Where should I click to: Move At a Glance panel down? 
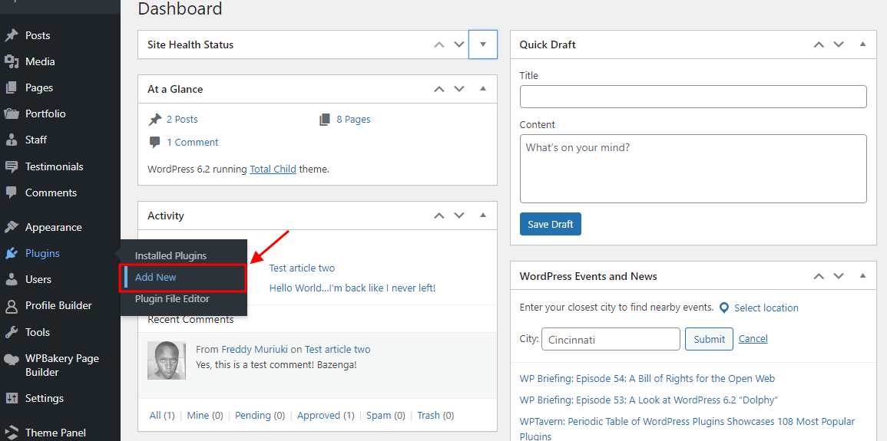(459, 89)
